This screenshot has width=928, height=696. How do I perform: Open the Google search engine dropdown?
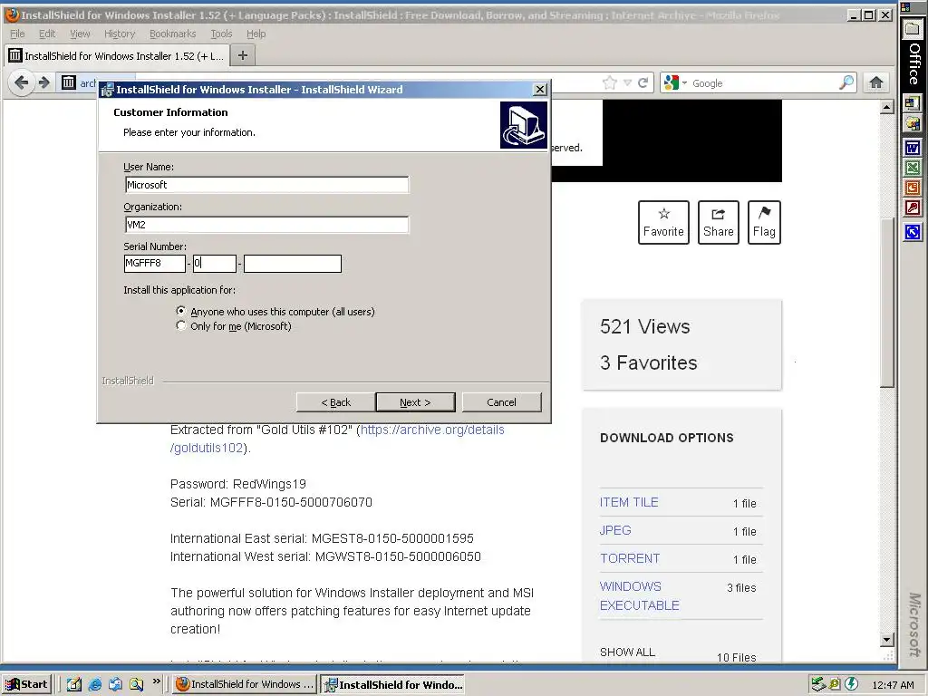(x=685, y=82)
